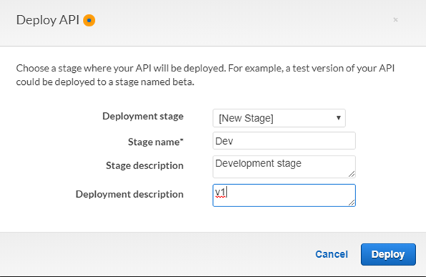This screenshot has height=277, width=426.
Task: Focus the Stage name input field
Action: tap(284, 141)
